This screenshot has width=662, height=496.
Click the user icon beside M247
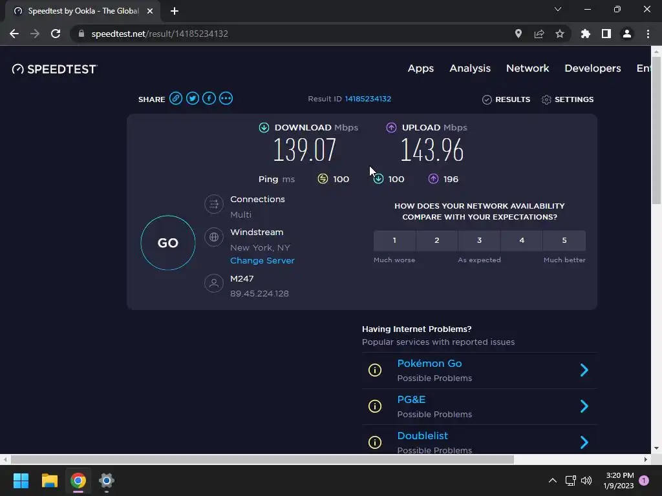[214, 283]
